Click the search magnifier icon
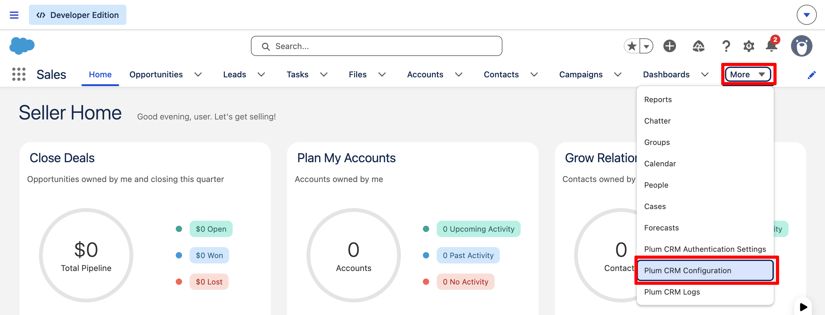The image size is (825, 315). coord(265,47)
